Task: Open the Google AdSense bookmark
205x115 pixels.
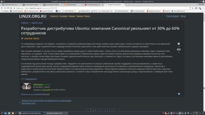Action: pos(84,11)
